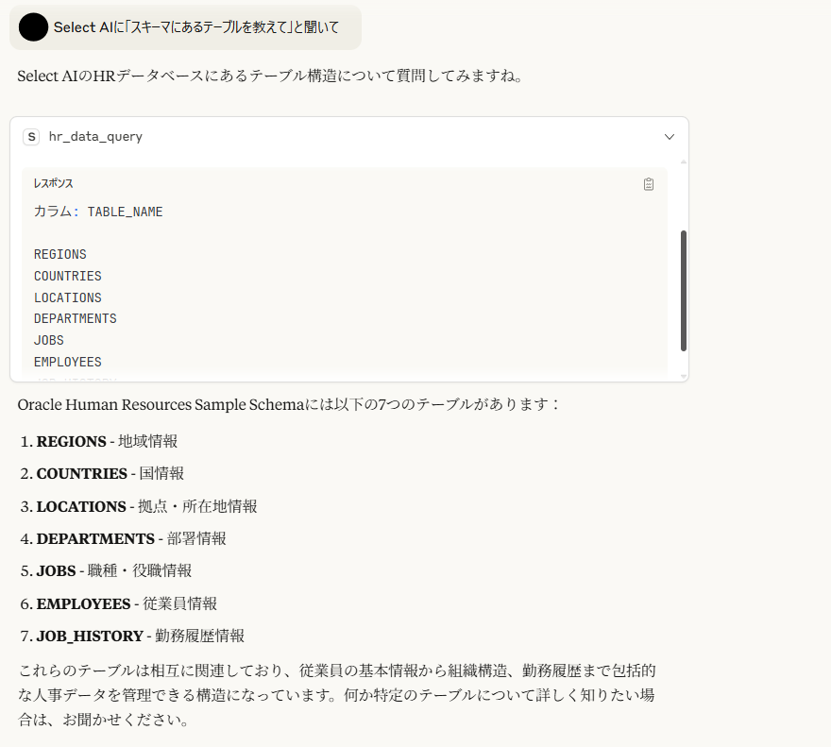The width and height of the screenshot is (831, 747).
Task: Click list item 3 LOCATIONS - 拠点・所在地情報
Action: (139, 506)
